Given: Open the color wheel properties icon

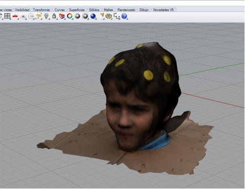Looking at the screenshot, I should pyautogui.click(x=69, y=16).
